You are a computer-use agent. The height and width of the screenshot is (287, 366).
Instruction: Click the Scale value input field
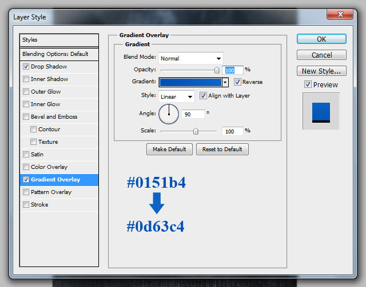click(x=233, y=131)
